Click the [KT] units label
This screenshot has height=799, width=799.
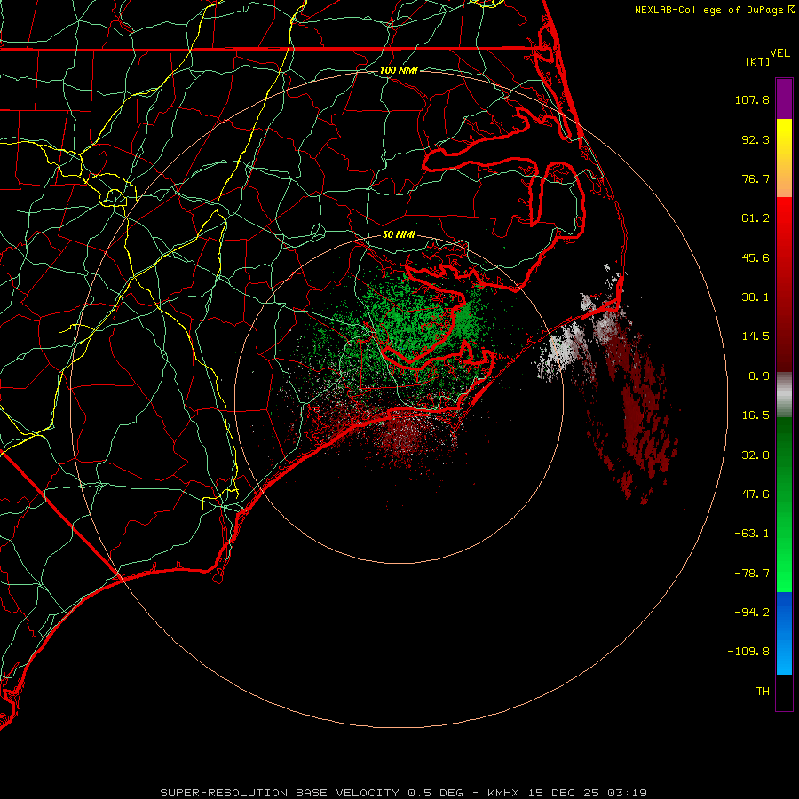758,61
